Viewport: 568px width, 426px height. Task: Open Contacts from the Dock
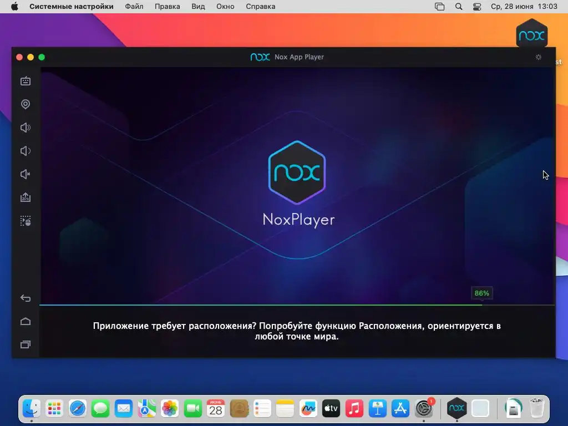pos(239,409)
